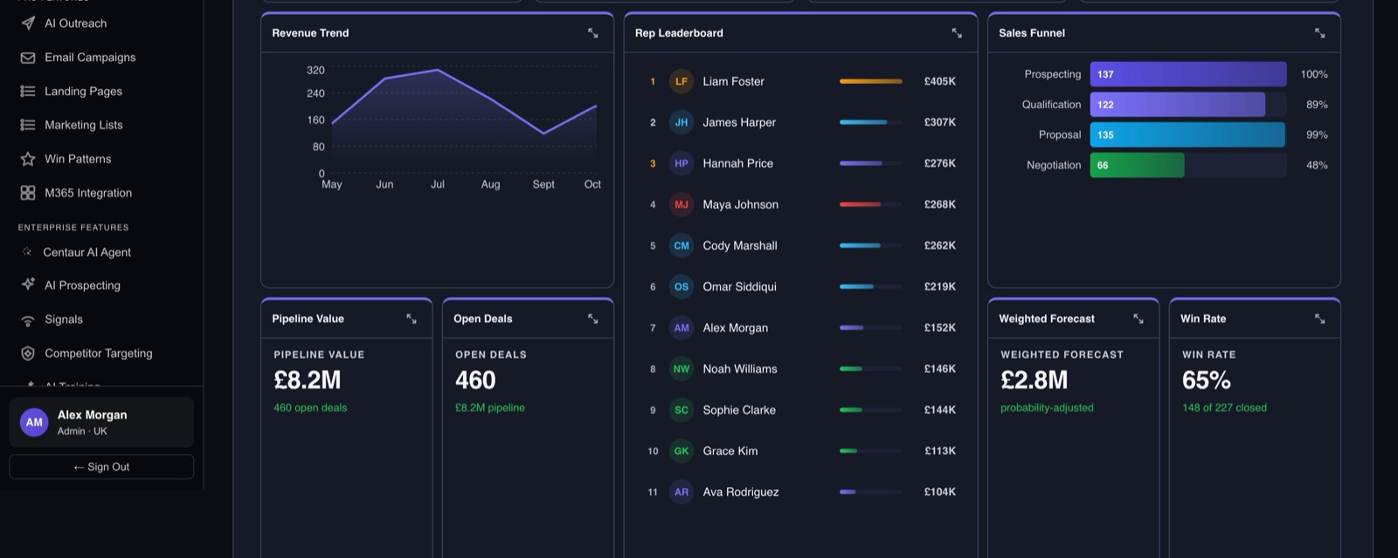
Task: Click Cody Marshall's CM avatar
Action: pyautogui.click(x=682, y=245)
